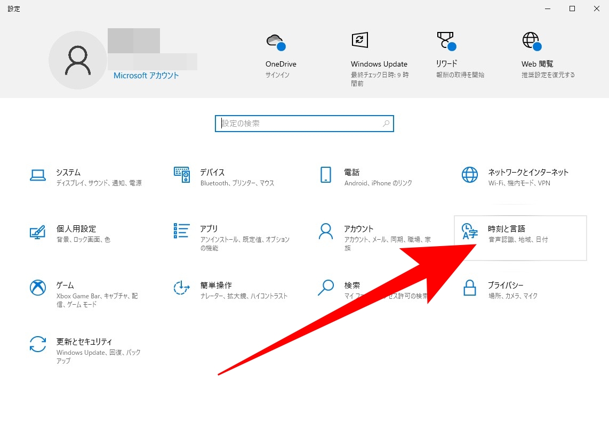Open the ネットワークとインターネット globe icon
The image size is (609, 448).
coord(470,175)
